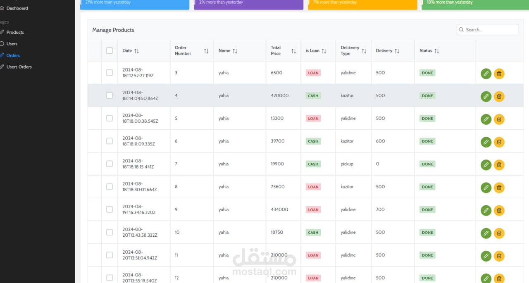Sort by Order Number arrows icon
The height and width of the screenshot is (283, 529).
pos(206,51)
